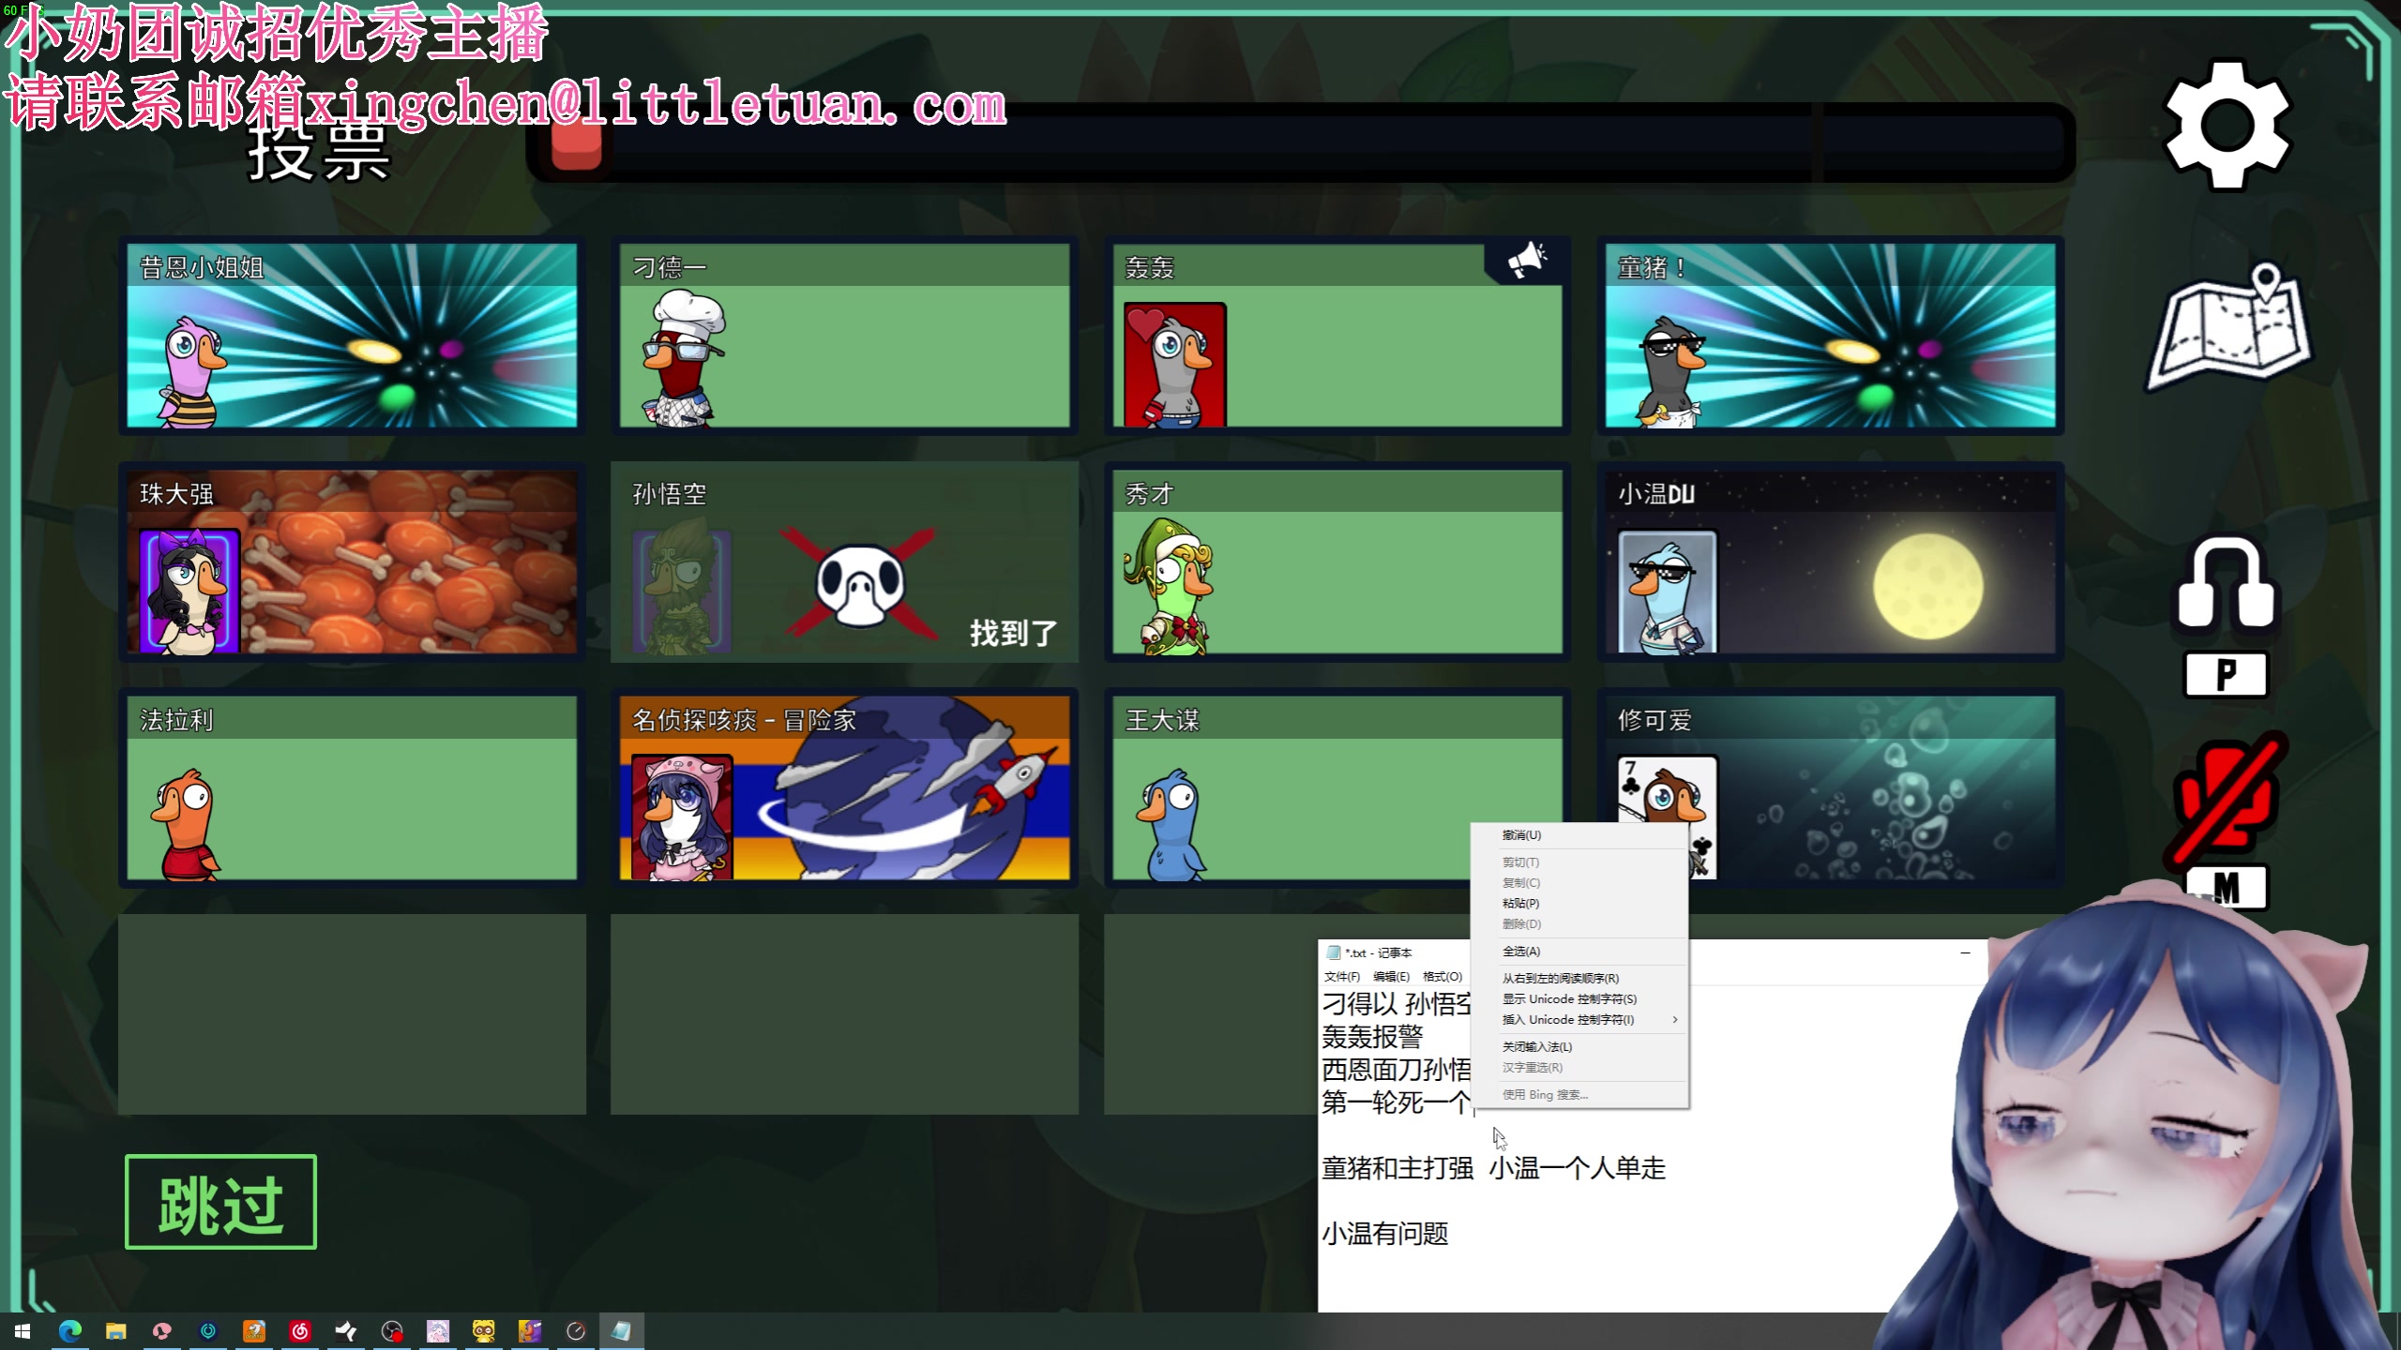2401x1350 pixels.
Task: Open the 格式(O) Notepad menu
Action: tap(1442, 977)
